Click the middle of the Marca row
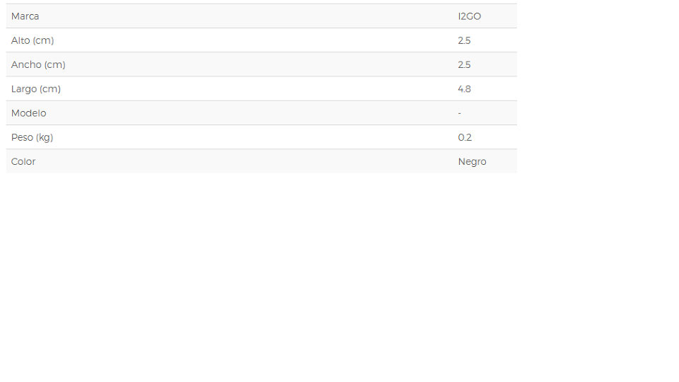This screenshot has width=679, height=382. [262, 16]
